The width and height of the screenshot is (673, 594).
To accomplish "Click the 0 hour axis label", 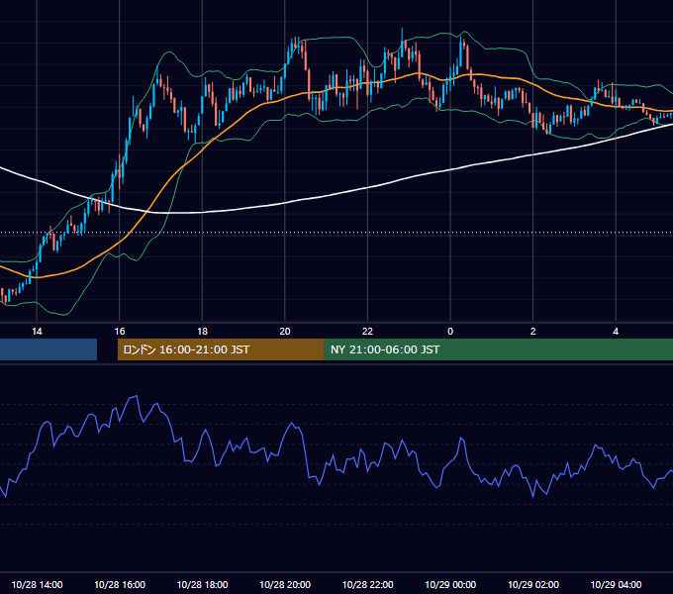I will click(x=450, y=332).
